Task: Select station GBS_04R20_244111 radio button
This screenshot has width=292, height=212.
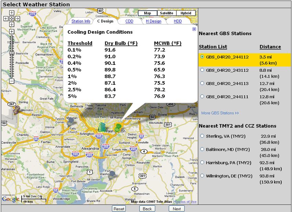Action: click(202, 96)
